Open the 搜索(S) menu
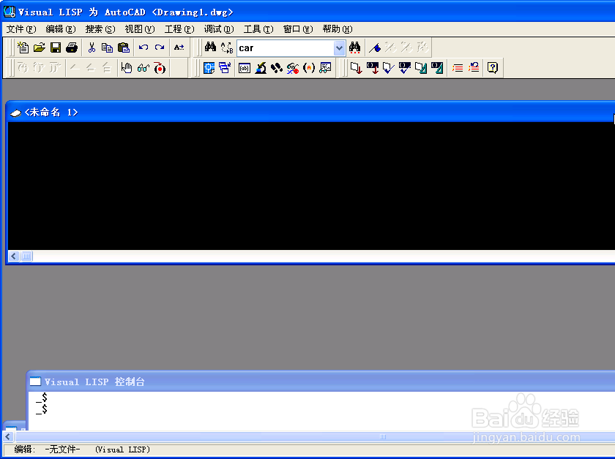Viewport: 615px width, 459px height. [x=100, y=29]
